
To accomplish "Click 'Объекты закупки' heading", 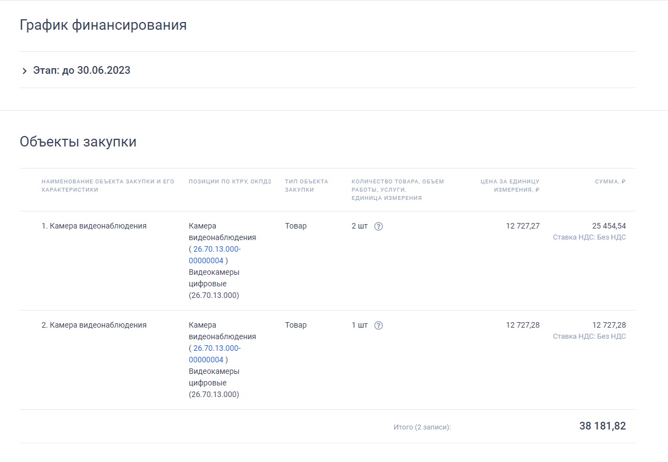I will click(x=78, y=142).
